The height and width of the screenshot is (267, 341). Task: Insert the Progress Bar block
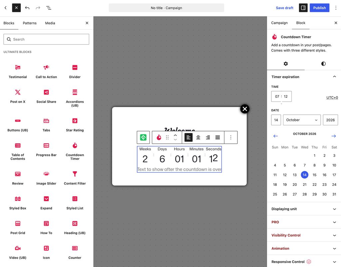[46, 150]
